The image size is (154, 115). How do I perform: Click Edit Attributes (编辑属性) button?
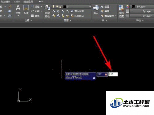(x=107, y=16)
